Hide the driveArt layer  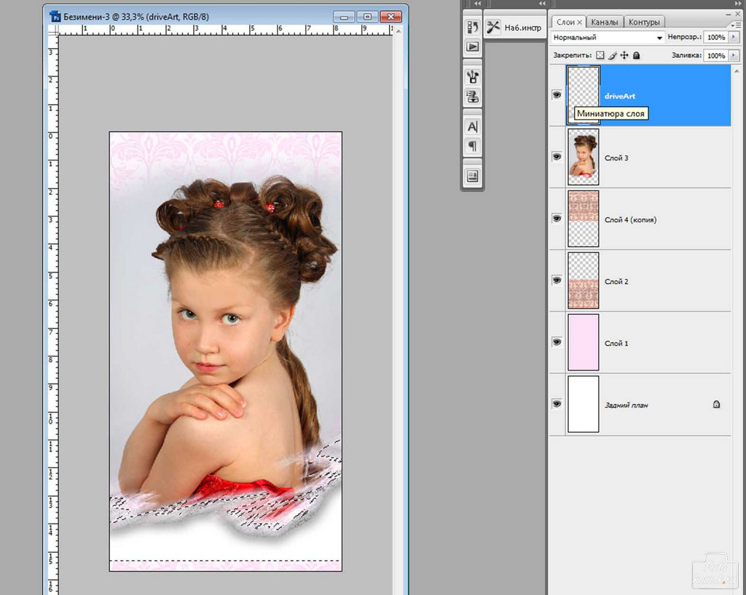[557, 96]
